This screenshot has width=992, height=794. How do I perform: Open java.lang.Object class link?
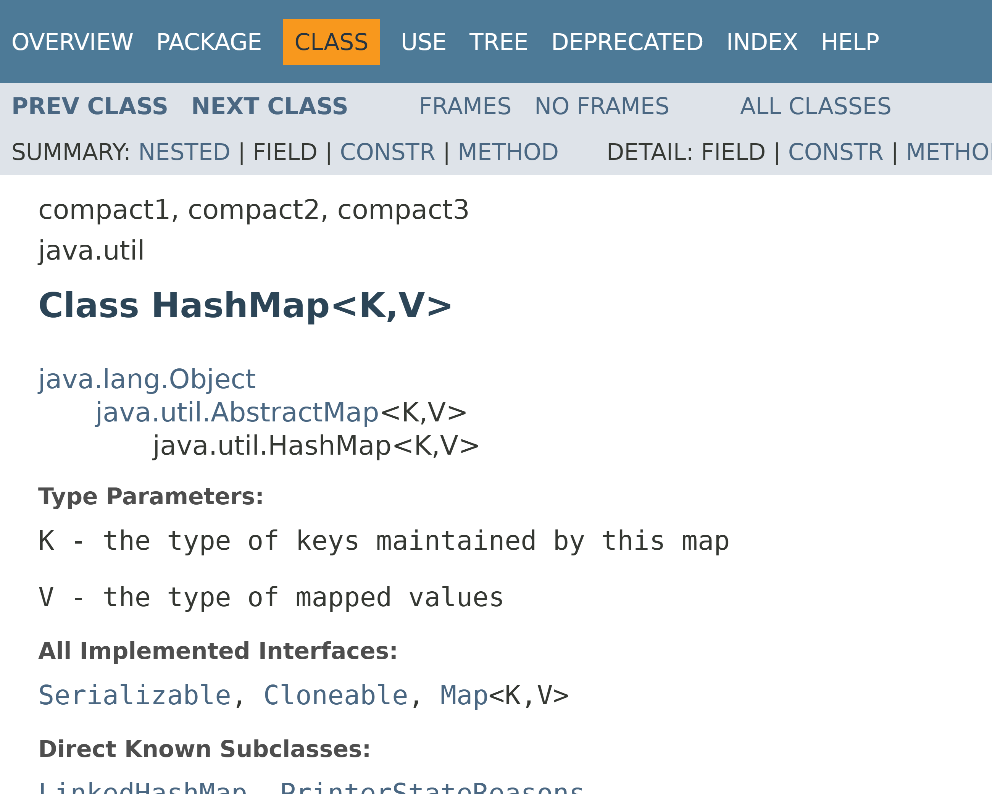click(x=147, y=379)
